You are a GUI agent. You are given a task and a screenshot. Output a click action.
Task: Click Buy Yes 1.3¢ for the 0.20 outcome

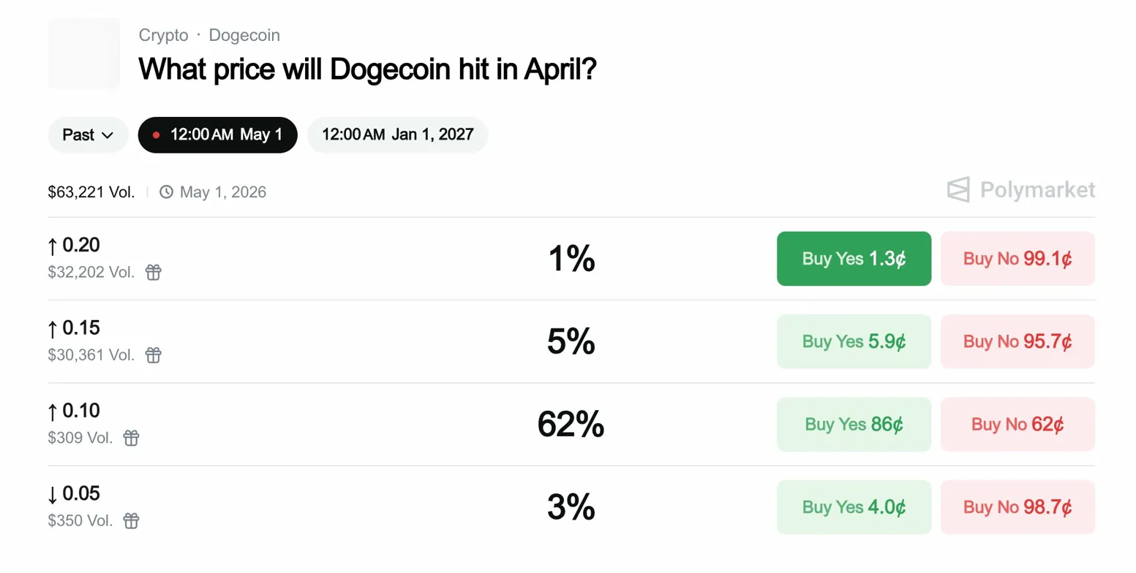click(853, 258)
